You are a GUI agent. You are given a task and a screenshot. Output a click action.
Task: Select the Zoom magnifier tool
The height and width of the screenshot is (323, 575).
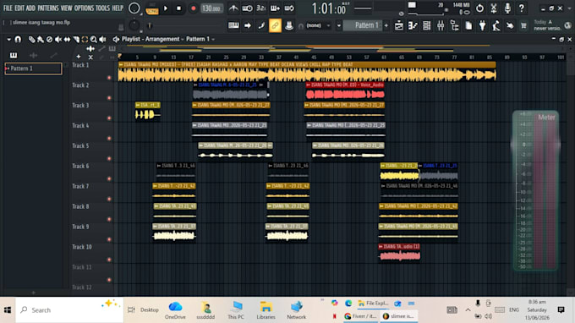(94, 39)
